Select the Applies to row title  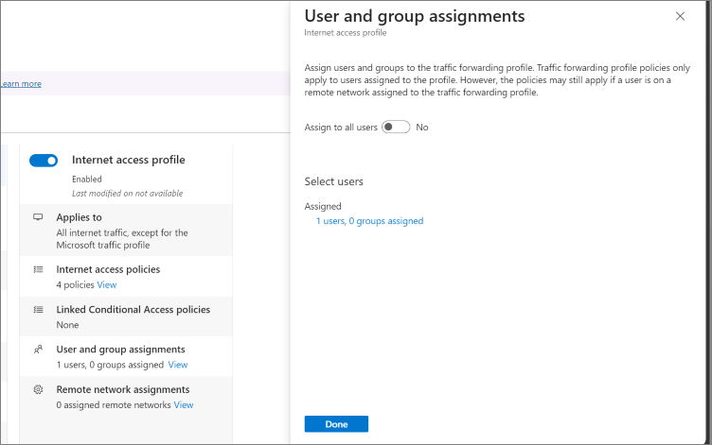[x=79, y=217]
